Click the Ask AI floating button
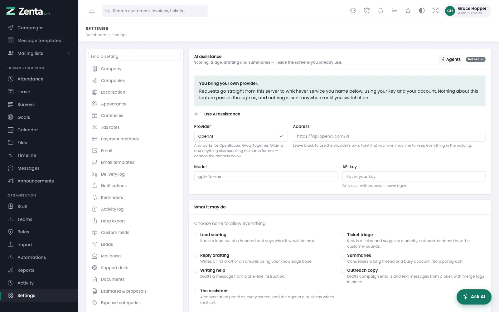499x312 pixels. click(474, 297)
